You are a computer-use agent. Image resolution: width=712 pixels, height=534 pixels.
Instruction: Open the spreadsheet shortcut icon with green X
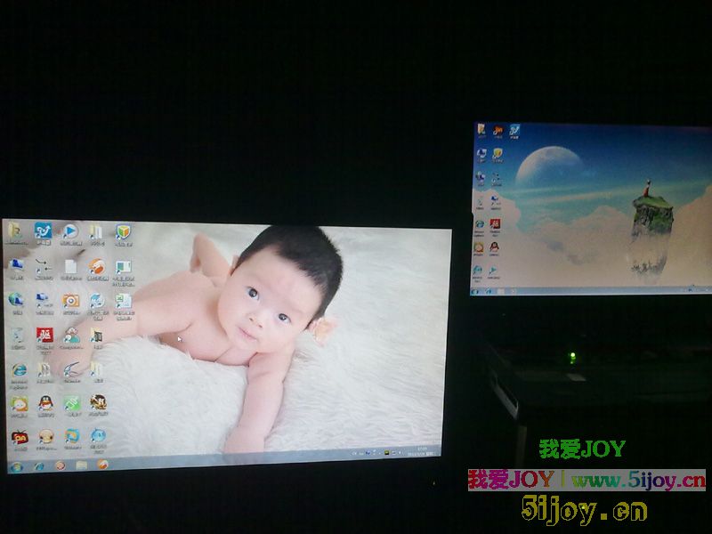[123, 301]
